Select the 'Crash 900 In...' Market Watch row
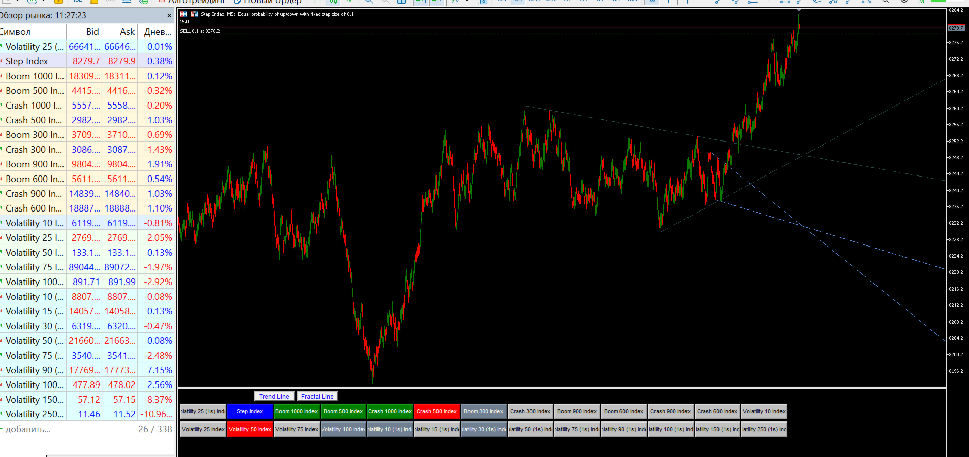The height and width of the screenshot is (457, 969). pos(87,193)
